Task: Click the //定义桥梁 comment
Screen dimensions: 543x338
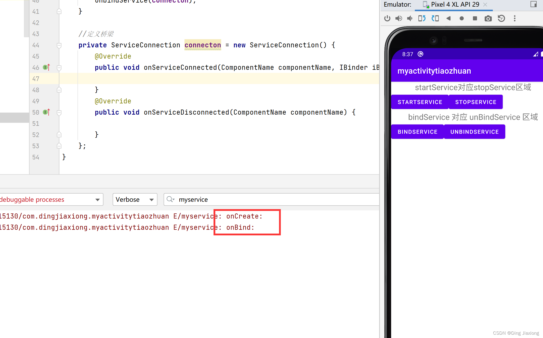Action: click(x=96, y=34)
